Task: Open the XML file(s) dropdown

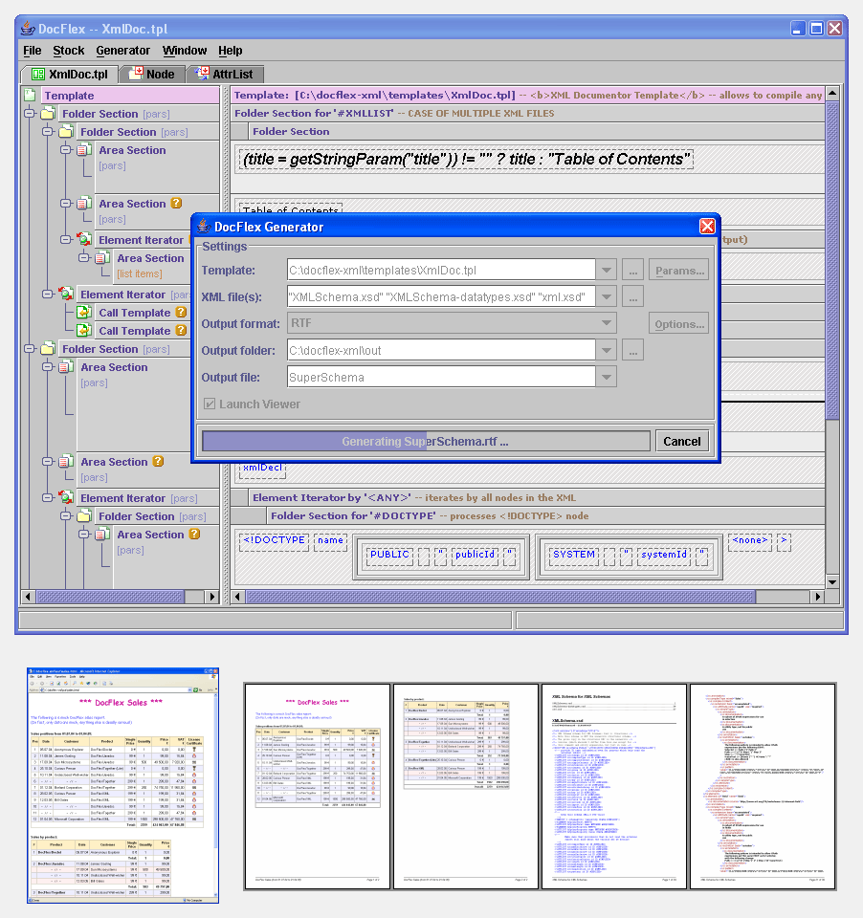Action: (607, 296)
